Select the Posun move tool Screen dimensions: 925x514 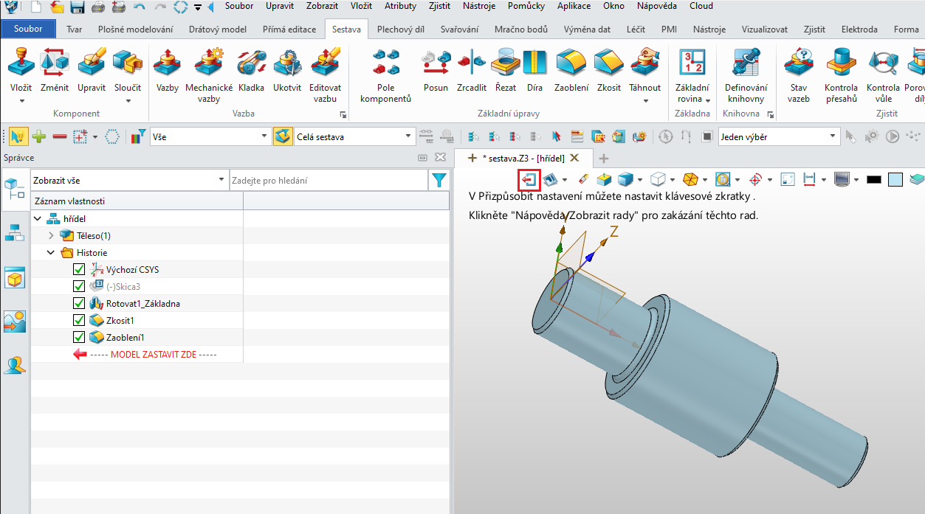coord(436,70)
